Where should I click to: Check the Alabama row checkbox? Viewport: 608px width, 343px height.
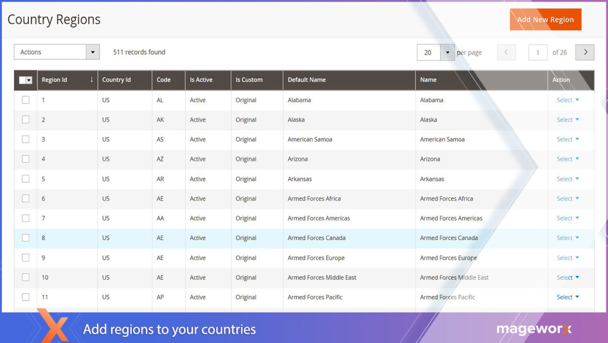[x=26, y=100]
